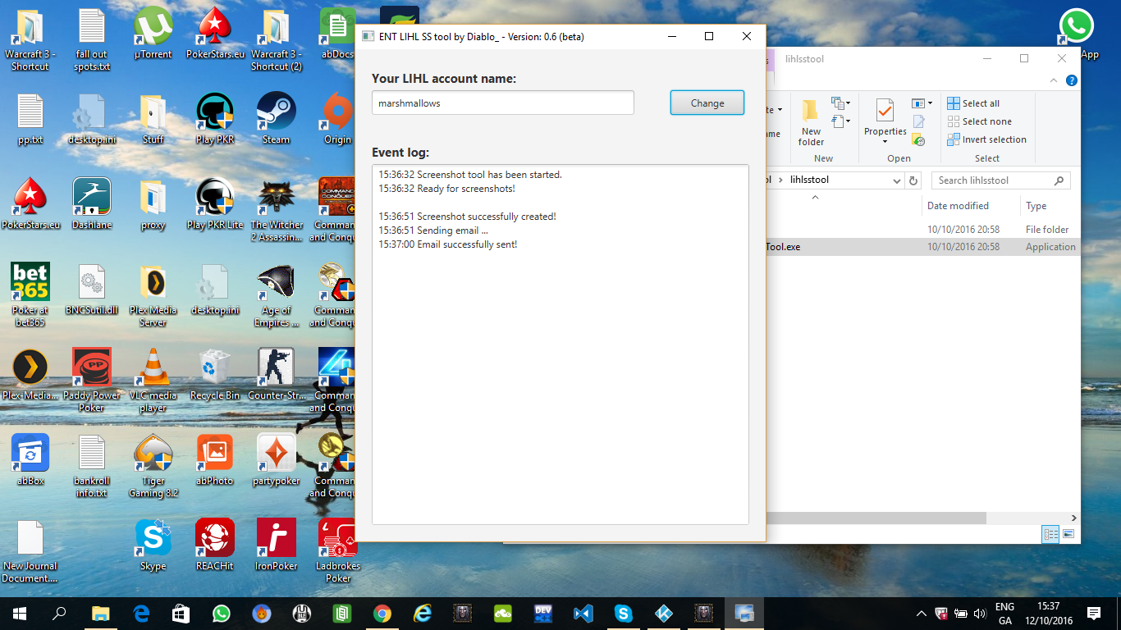Select the abPhoto desktop icon

[x=215, y=459]
